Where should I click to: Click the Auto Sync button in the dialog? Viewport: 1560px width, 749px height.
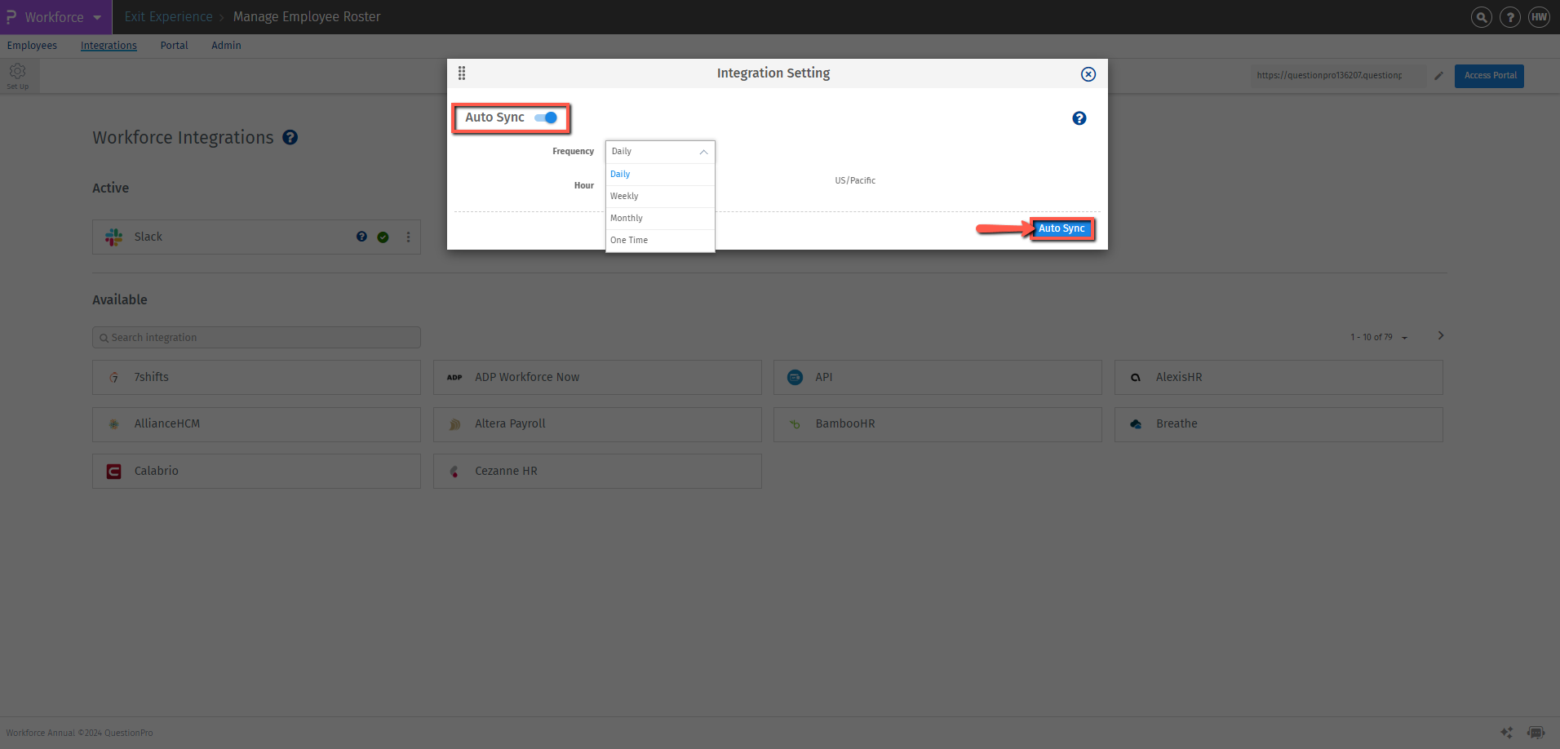[1061, 228]
